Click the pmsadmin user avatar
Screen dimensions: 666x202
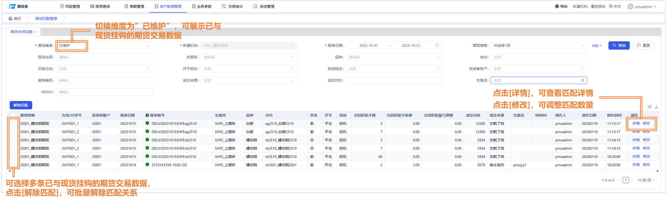[x=630, y=6]
